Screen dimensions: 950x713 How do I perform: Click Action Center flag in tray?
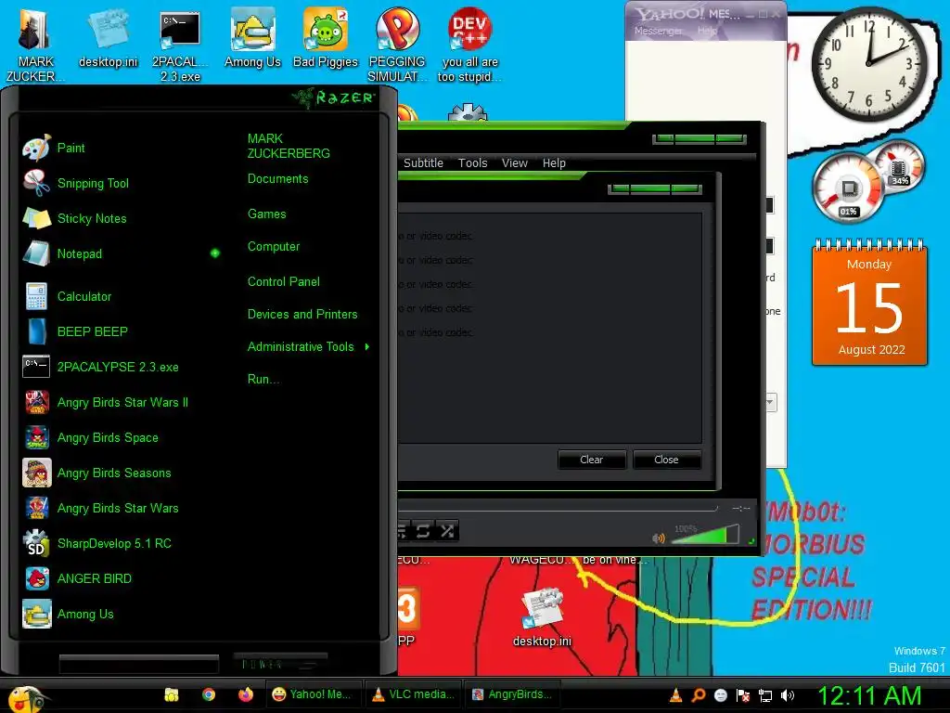(743, 695)
